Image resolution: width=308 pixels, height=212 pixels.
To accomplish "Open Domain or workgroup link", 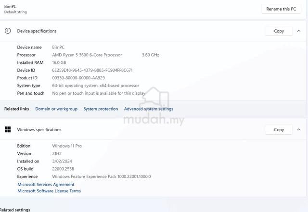I will tap(56, 109).
